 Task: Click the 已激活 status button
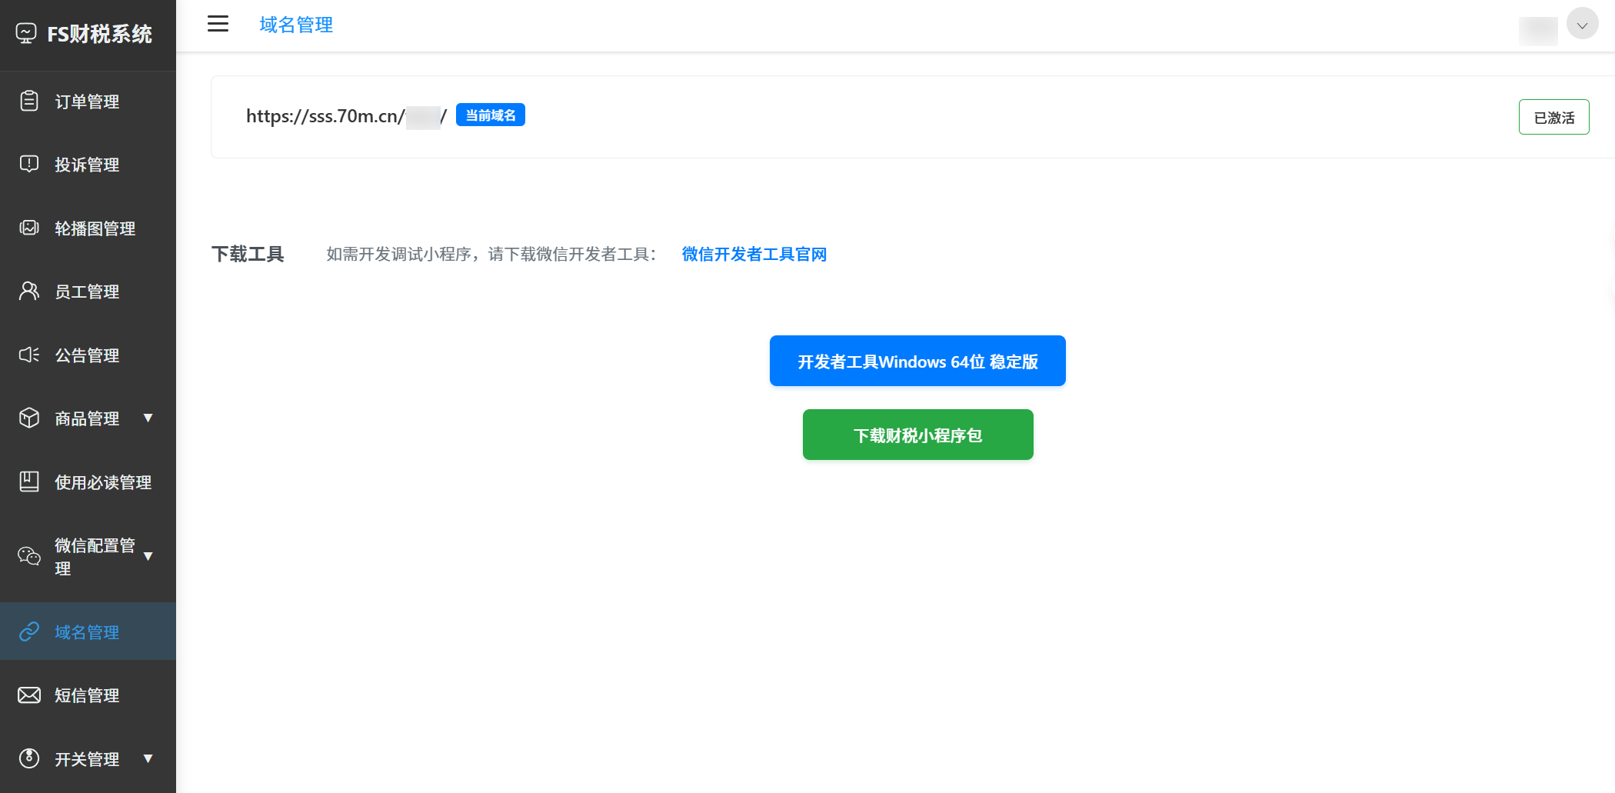point(1553,117)
